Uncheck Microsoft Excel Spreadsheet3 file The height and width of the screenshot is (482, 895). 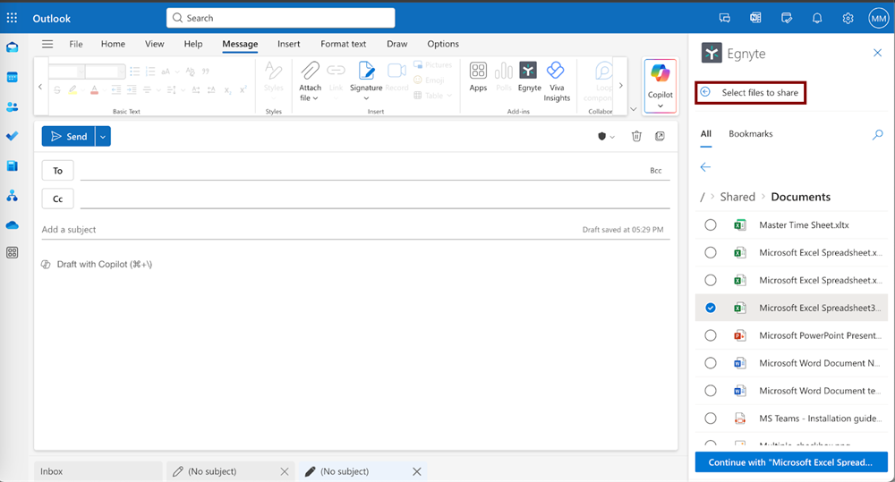point(711,308)
